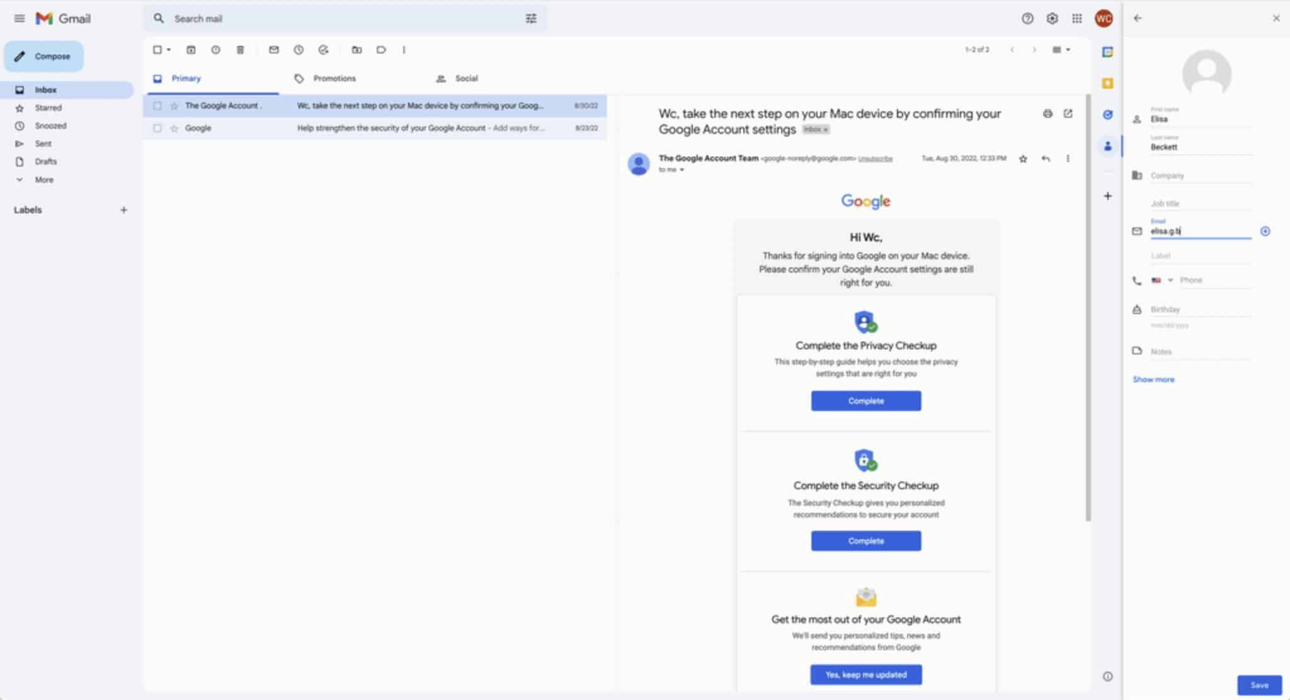Open the Sent folder

coord(43,144)
